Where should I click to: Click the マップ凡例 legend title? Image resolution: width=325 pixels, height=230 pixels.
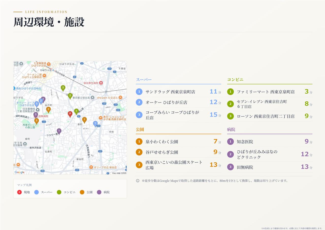coord(24,185)
